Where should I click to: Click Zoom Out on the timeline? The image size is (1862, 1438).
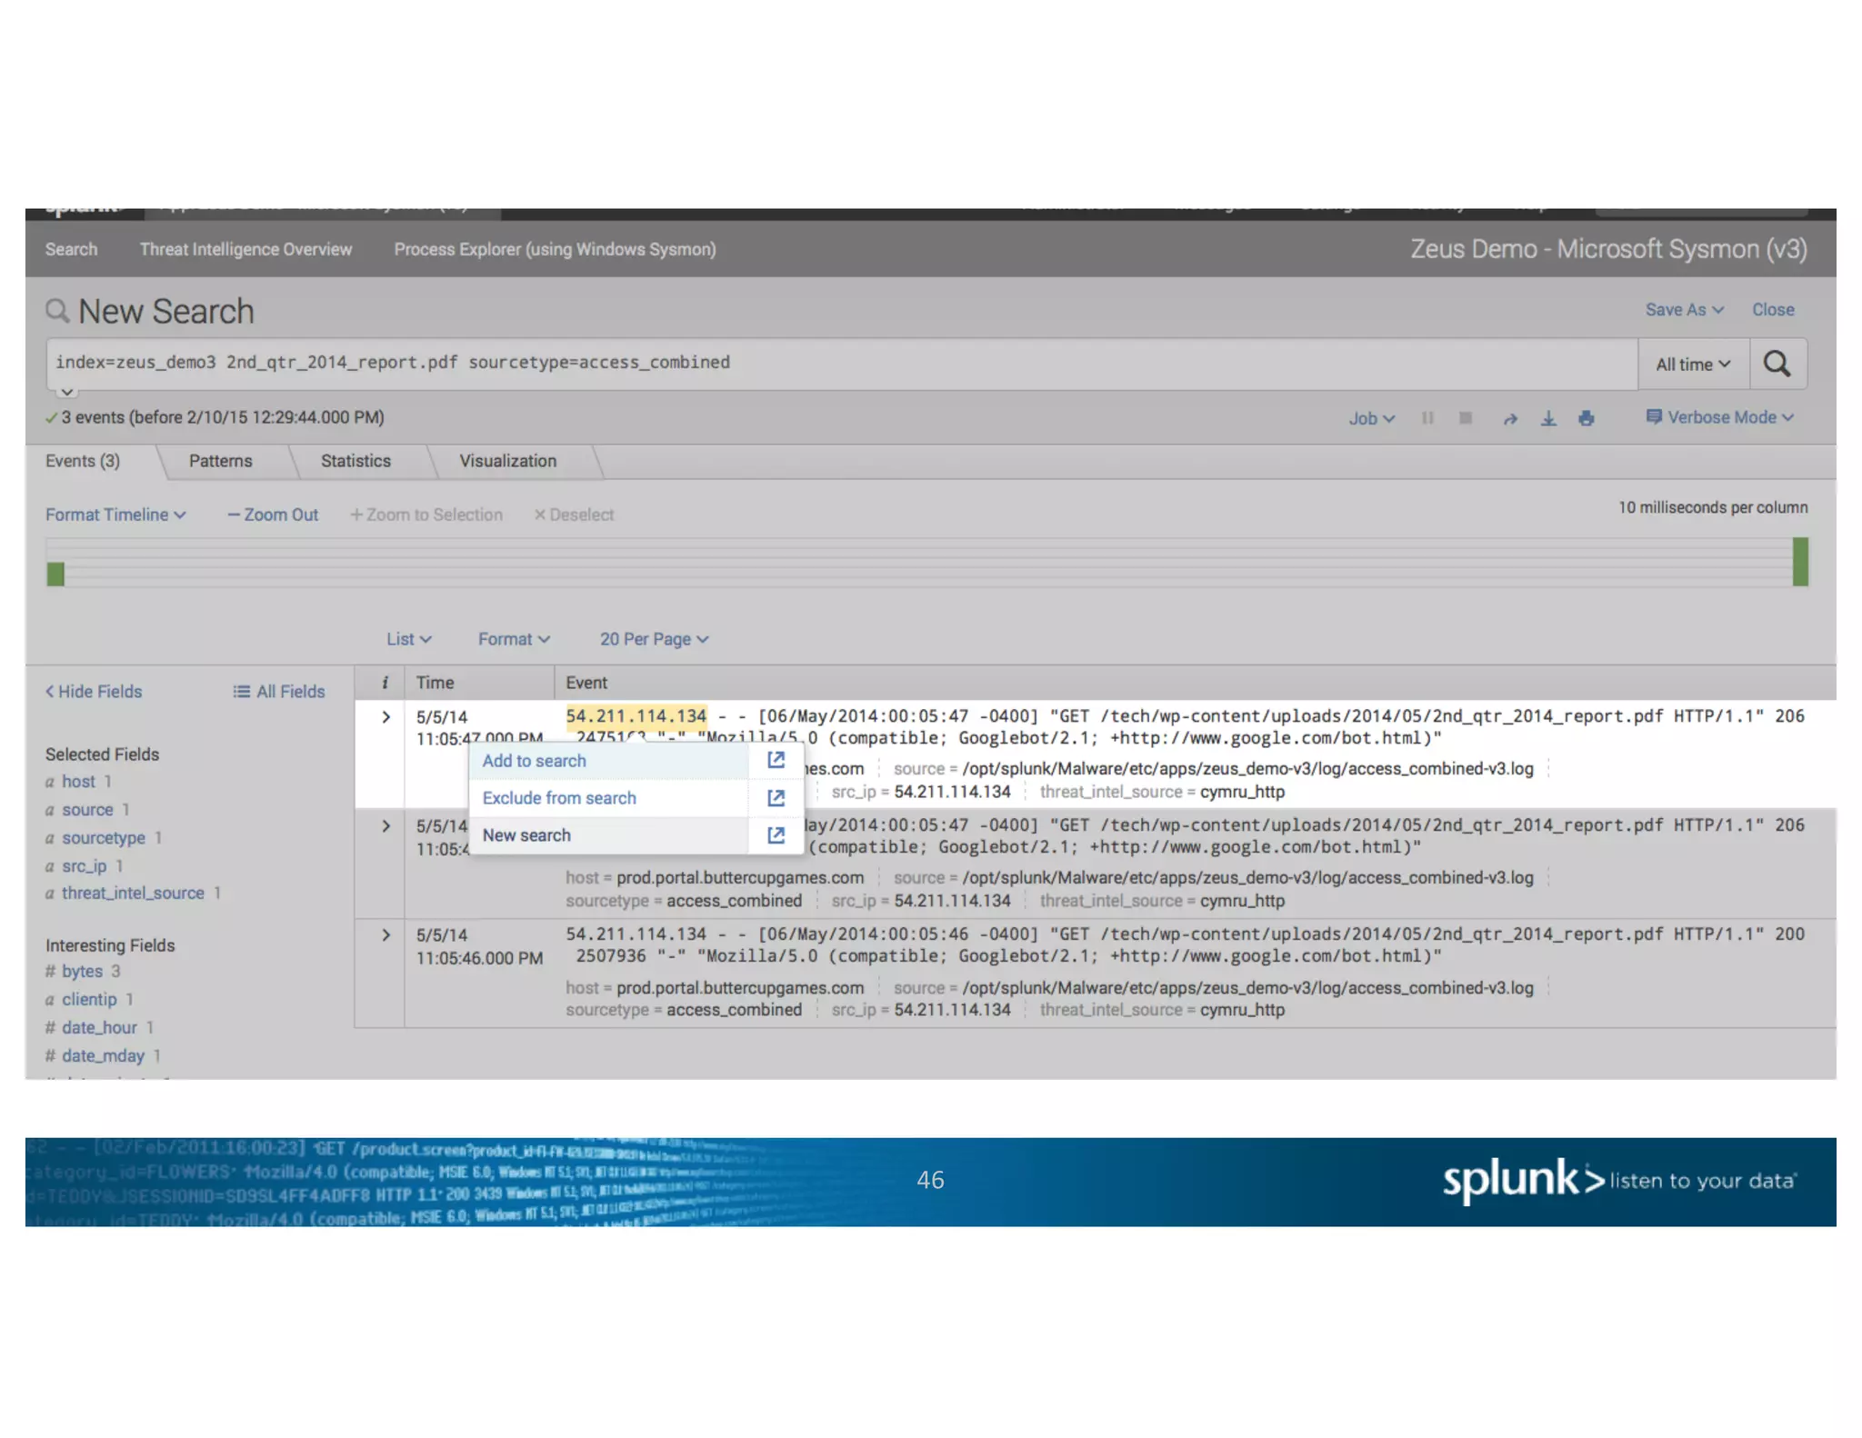click(273, 514)
